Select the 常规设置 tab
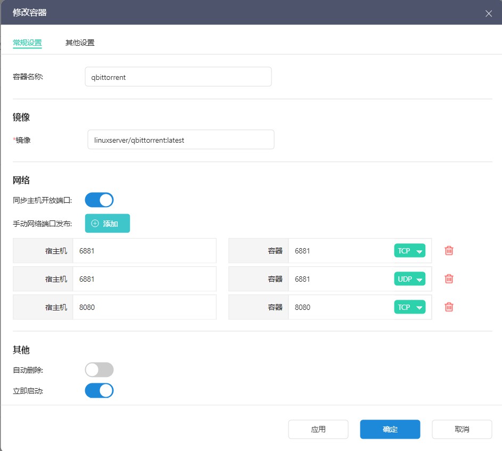This screenshot has width=502, height=451. pos(27,43)
